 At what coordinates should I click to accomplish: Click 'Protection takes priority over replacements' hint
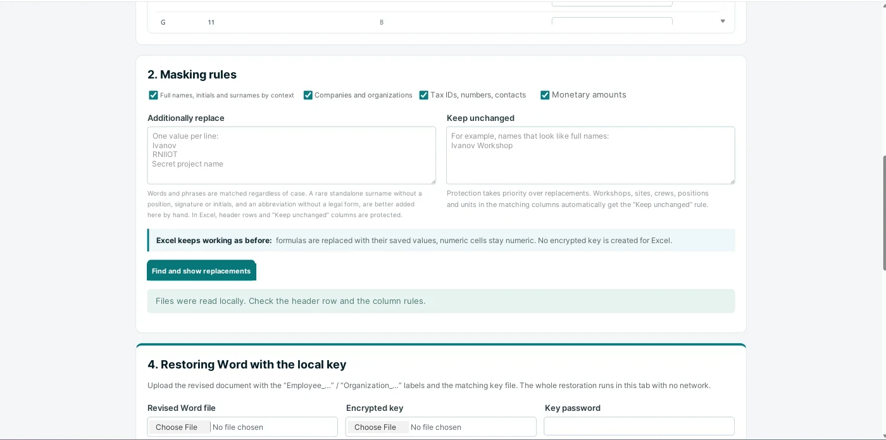pos(578,199)
